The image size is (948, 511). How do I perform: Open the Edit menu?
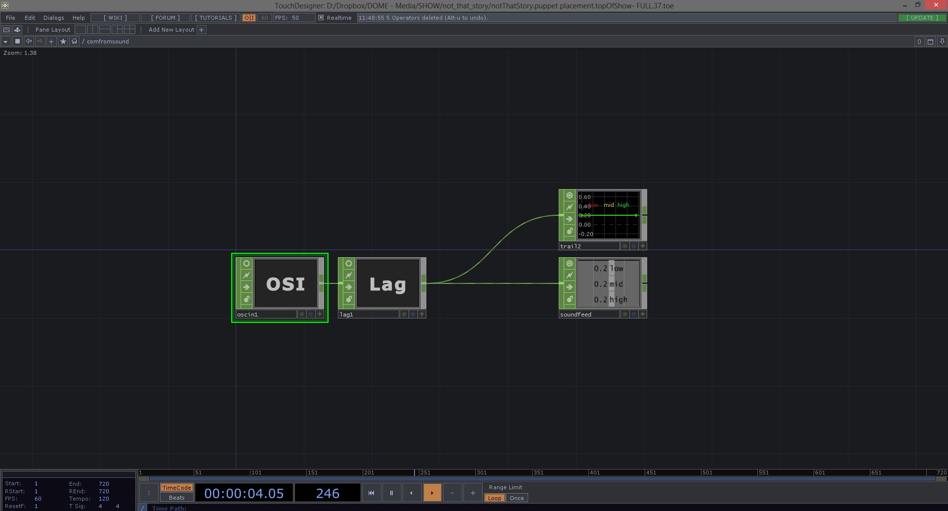point(30,18)
